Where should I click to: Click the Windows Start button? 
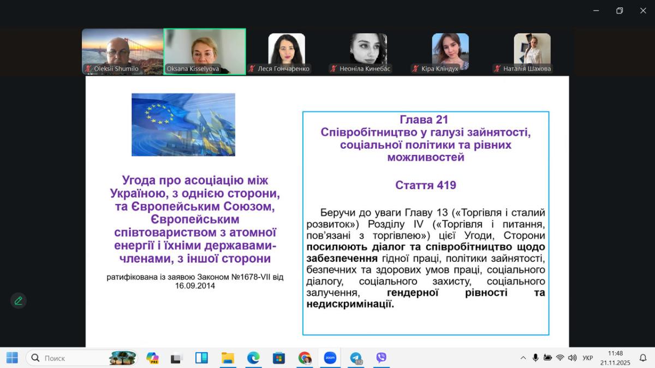[x=12, y=358]
